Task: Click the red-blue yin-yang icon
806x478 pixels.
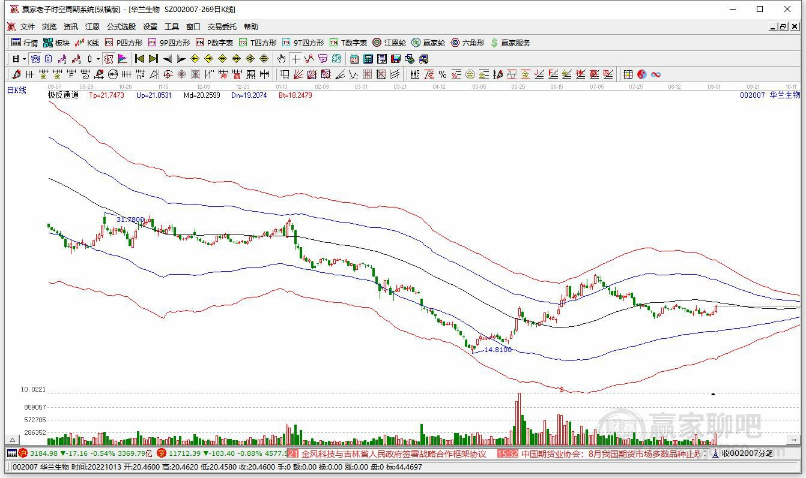Action: (642, 74)
